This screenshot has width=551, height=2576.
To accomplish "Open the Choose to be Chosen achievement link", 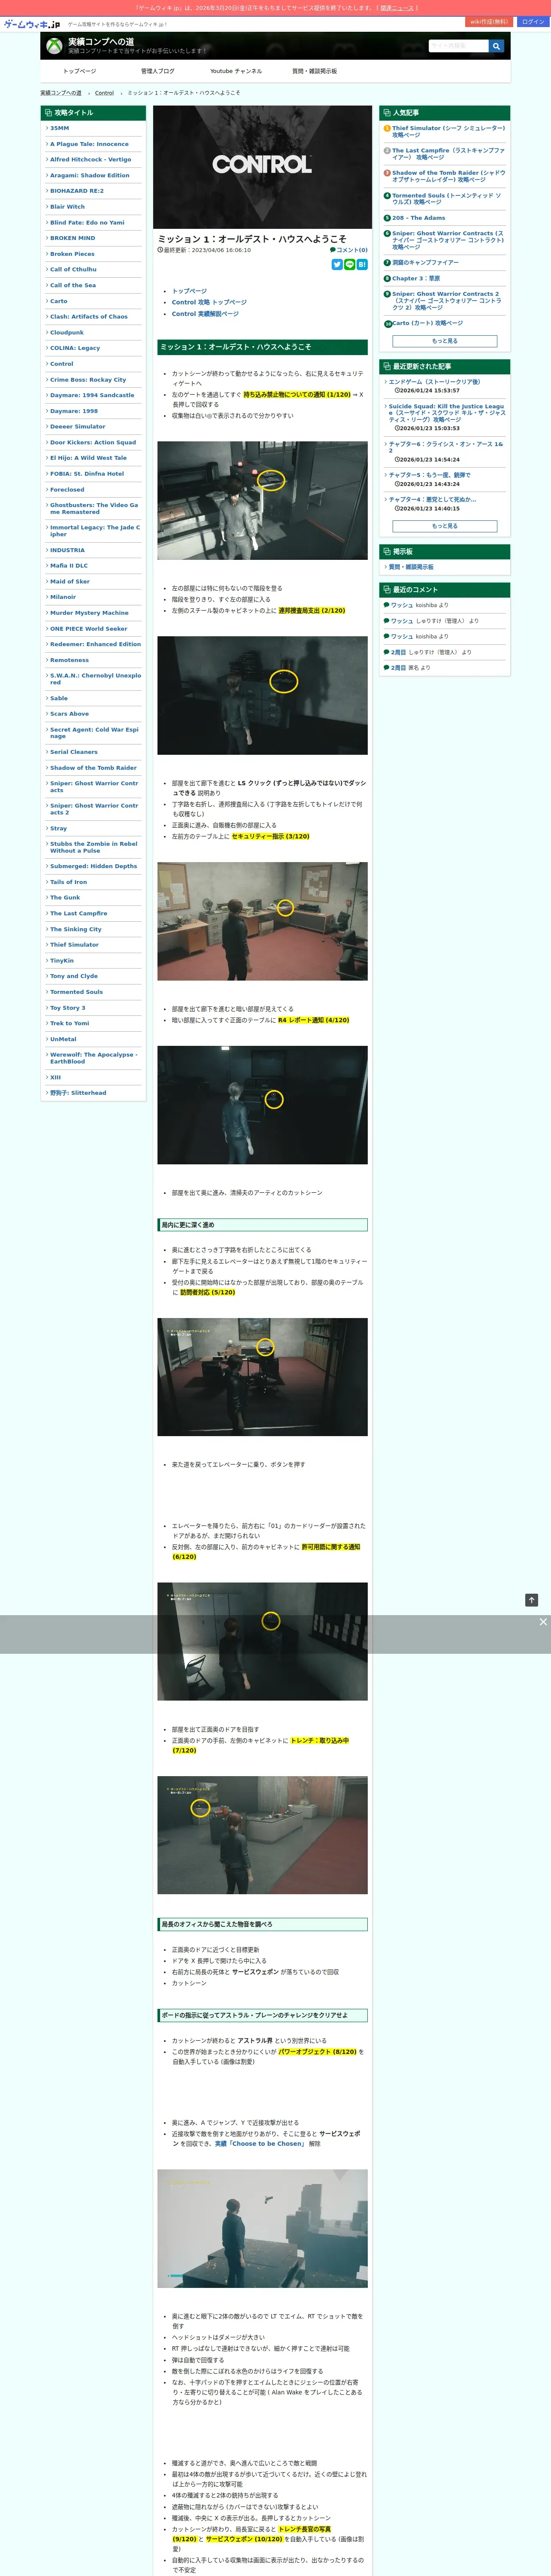I will (260, 2144).
